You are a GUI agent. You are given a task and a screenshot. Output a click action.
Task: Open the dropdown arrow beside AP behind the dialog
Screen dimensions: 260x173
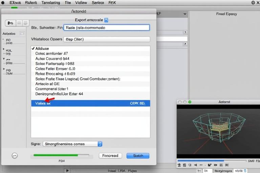click(x=185, y=14)
